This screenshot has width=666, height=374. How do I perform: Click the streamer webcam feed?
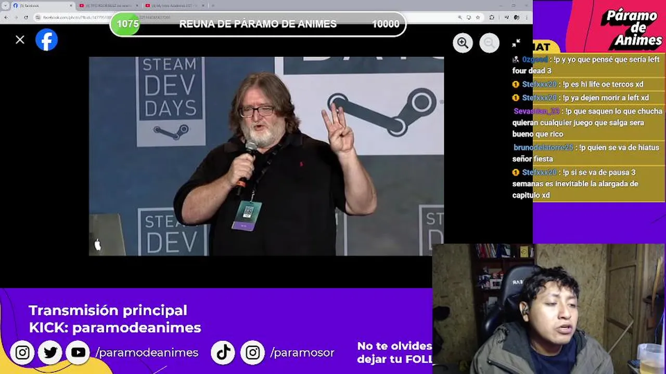pos(549,309)
